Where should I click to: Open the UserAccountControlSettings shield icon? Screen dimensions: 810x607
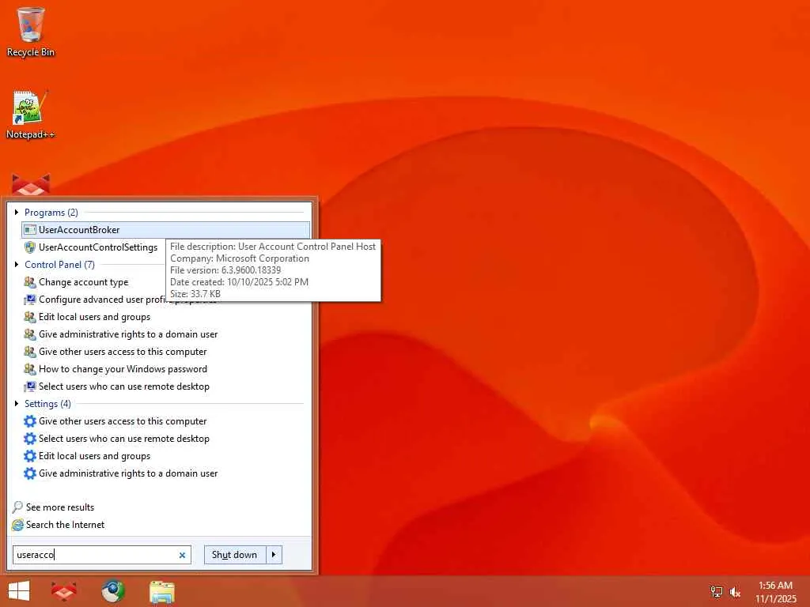point(30,247)
